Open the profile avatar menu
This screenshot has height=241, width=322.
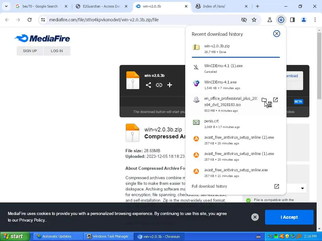[304, 20]
